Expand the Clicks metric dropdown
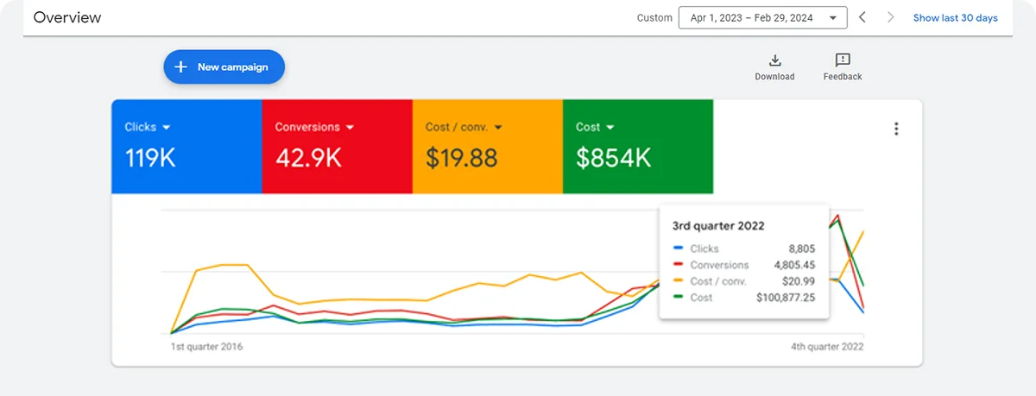Screen dimensions: 1036x396 coord(166,128)
